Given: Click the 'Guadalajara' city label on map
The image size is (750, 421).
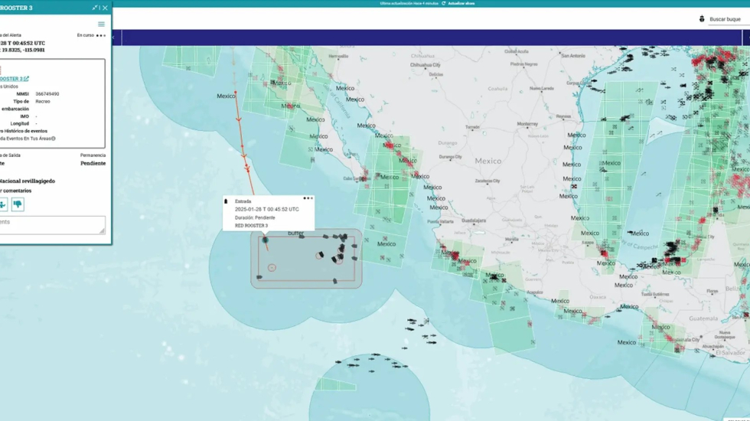Looking at the screenshot, I should [474, 221].
